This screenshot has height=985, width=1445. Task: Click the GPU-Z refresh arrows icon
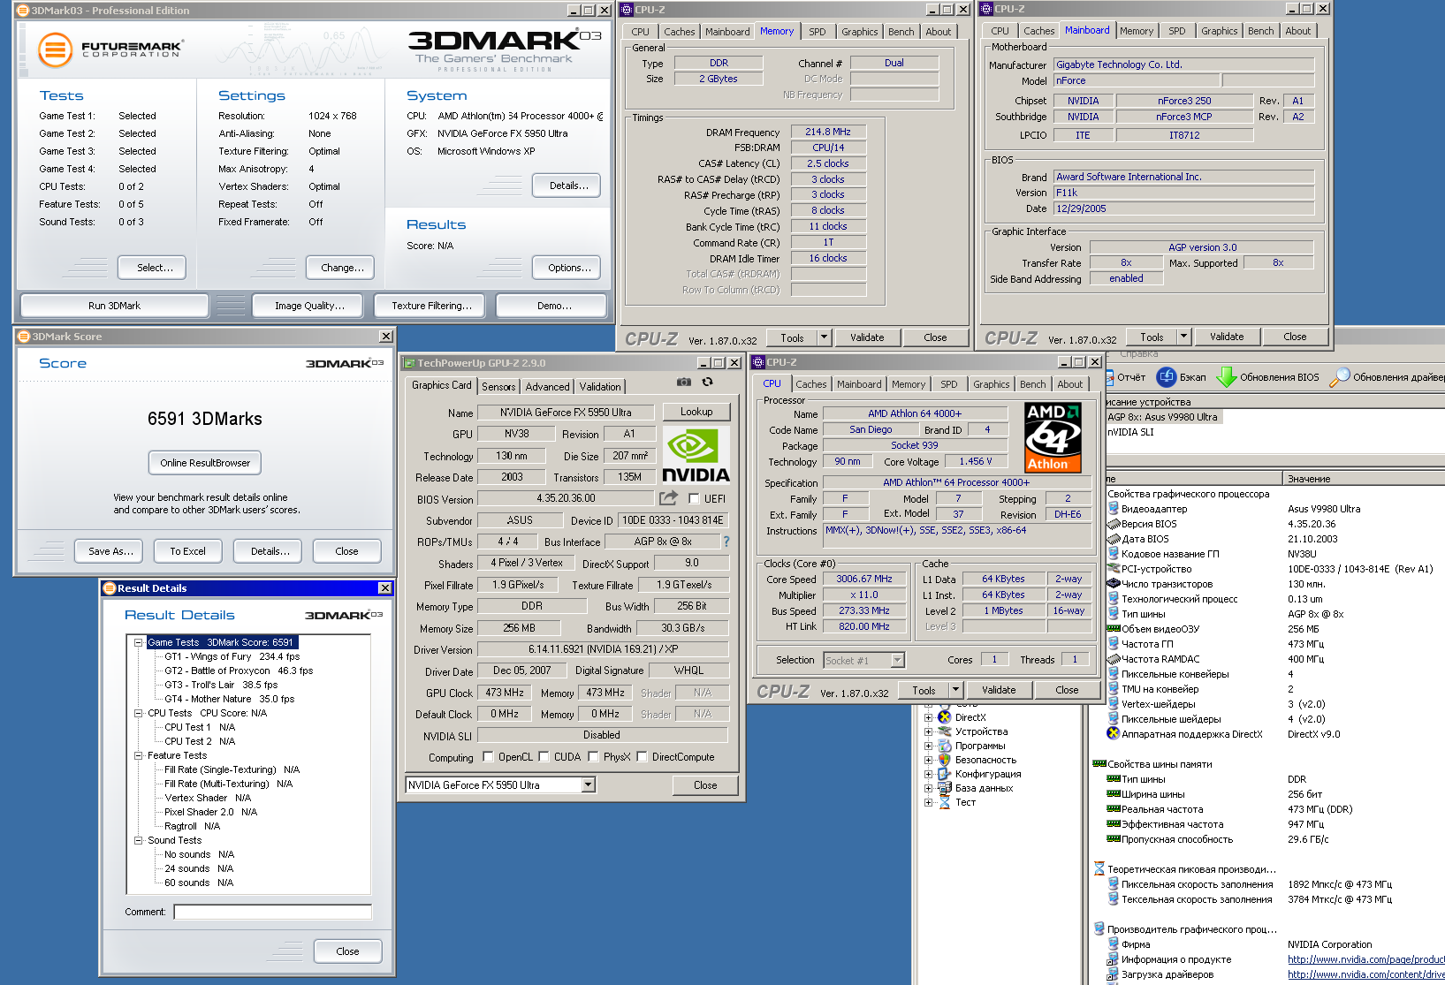tap(707, 383)
